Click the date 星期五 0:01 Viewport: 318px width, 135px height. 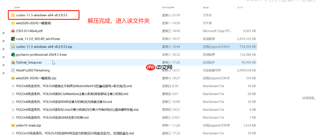(x=170, y=94)
